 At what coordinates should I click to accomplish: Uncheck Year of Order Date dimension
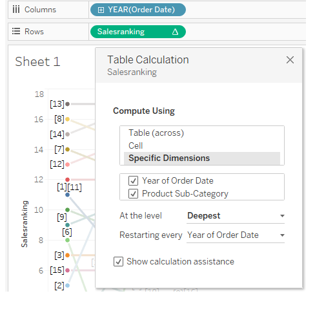[133, 180]
